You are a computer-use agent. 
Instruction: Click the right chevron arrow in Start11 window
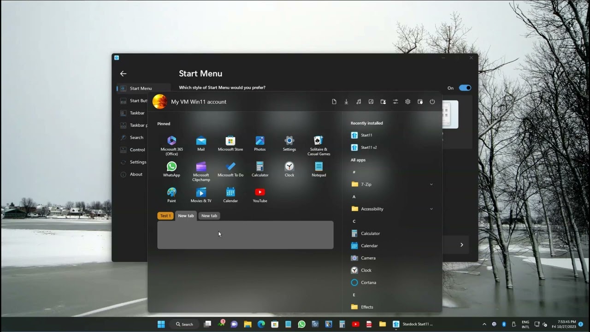[461, 245]
